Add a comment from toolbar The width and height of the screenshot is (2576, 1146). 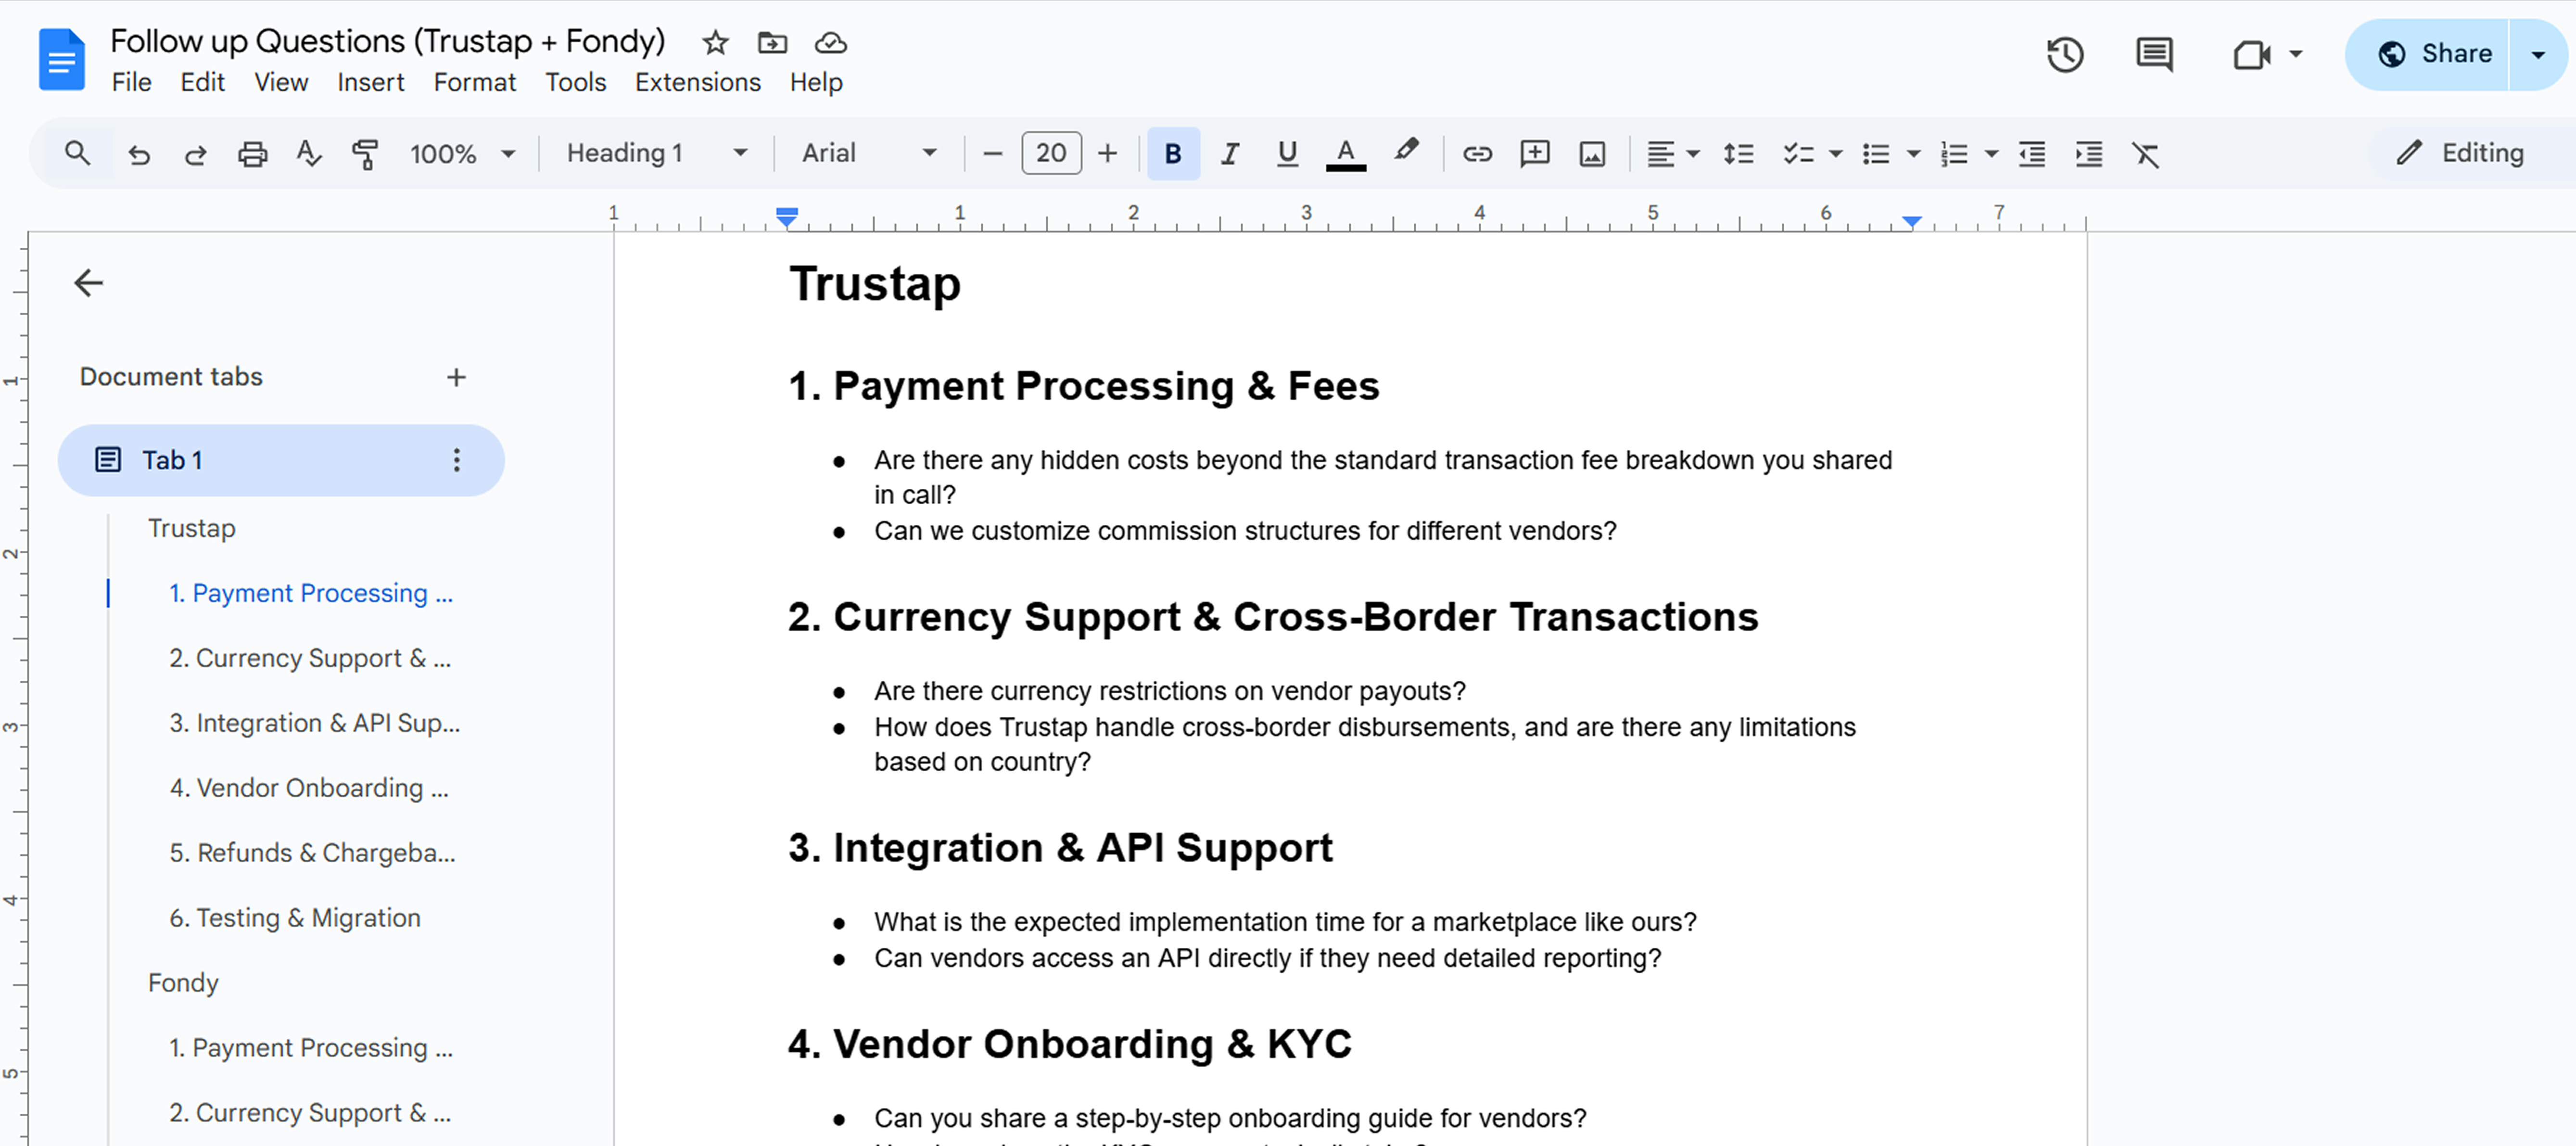1534,154
